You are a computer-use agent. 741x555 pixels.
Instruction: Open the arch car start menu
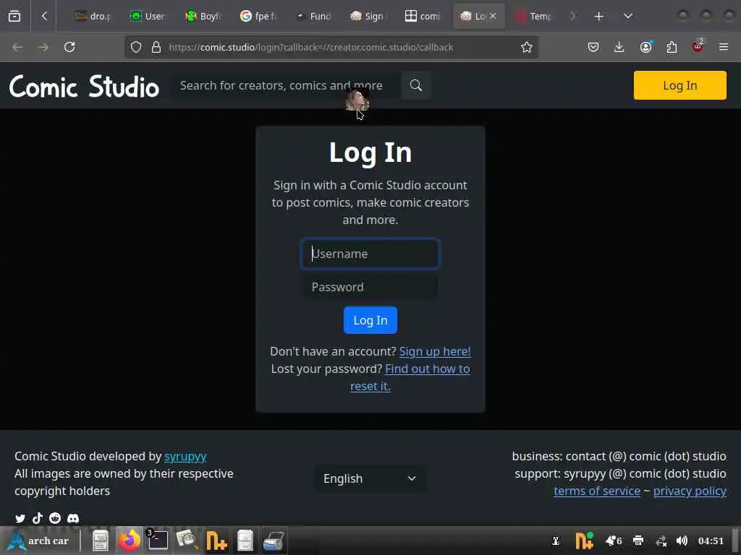click(39, 541)
